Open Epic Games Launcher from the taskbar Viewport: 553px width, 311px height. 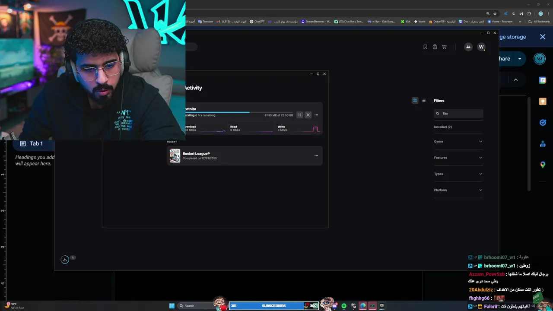pyautogui.click(x=382, y=306)
